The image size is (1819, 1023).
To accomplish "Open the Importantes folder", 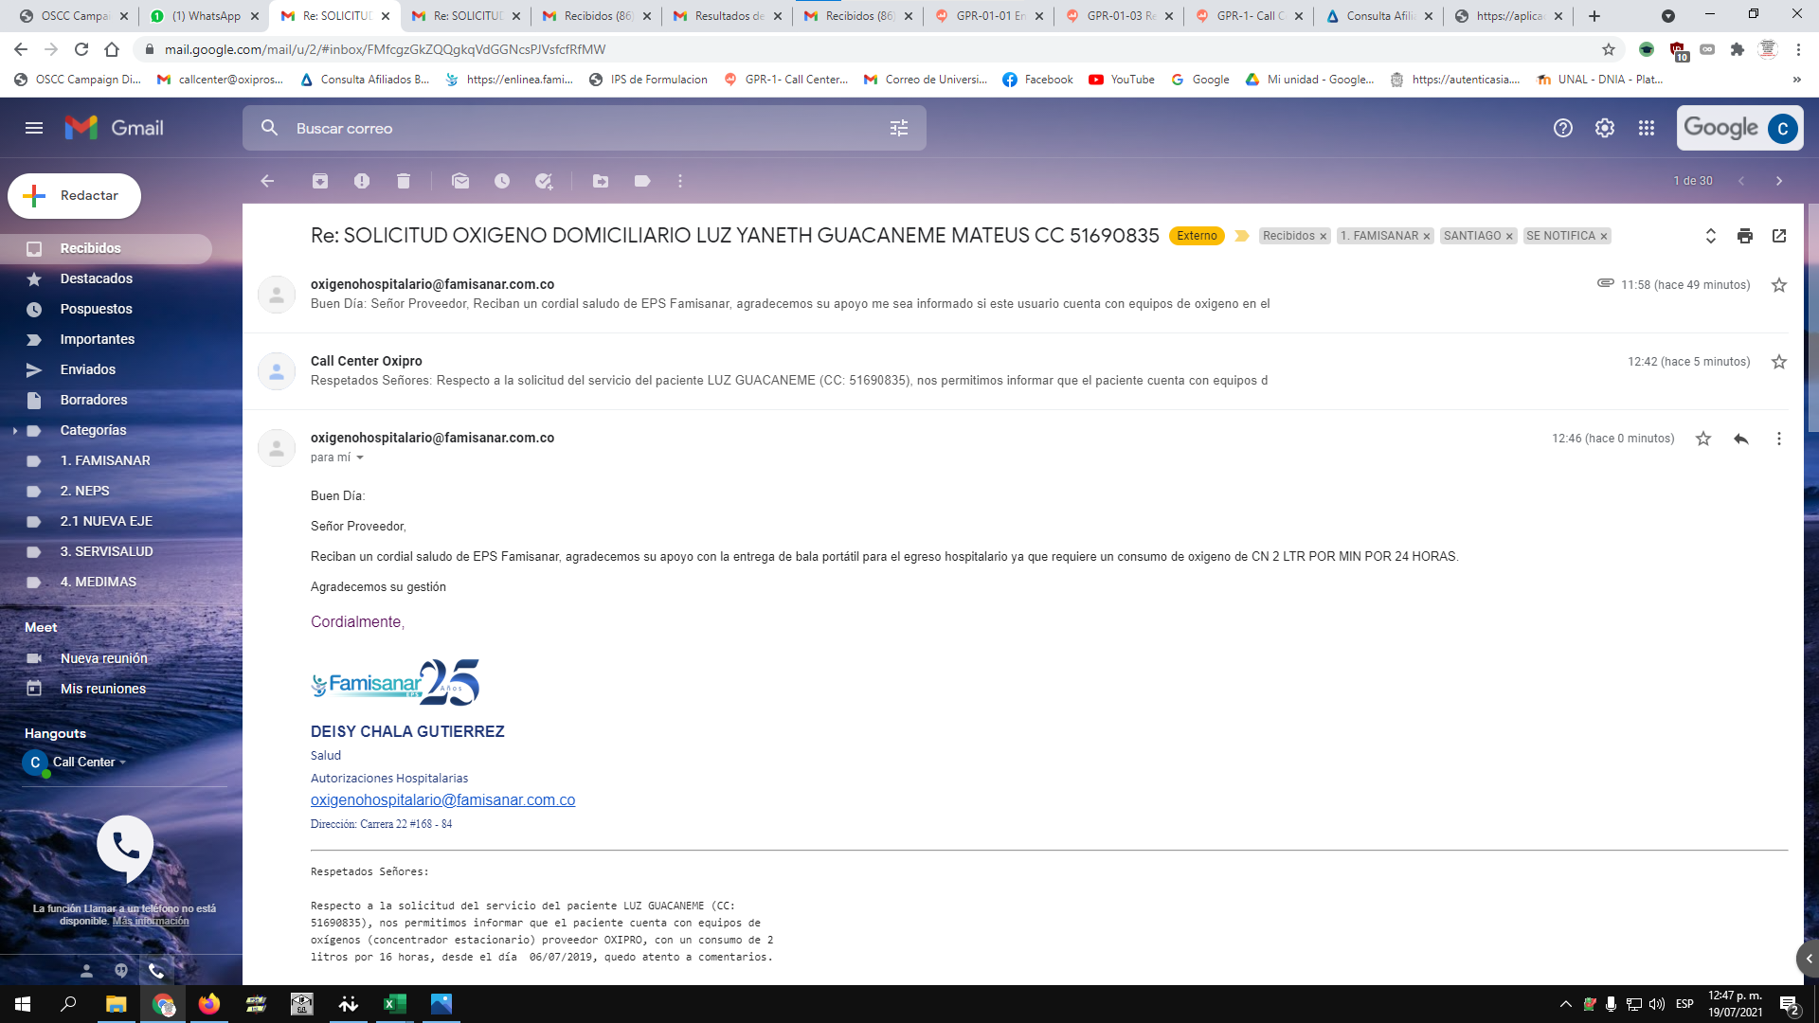I will (x=106, y=339).
